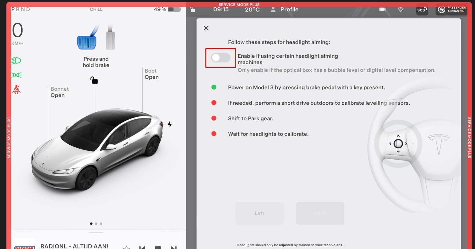This screenshot has height=249, width=475.
Task: Close the headlight aiming panel
Action: (206, 28)
